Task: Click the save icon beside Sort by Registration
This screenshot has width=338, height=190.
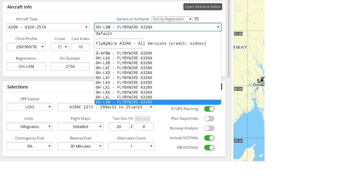Action: click(x=196, y=19)
